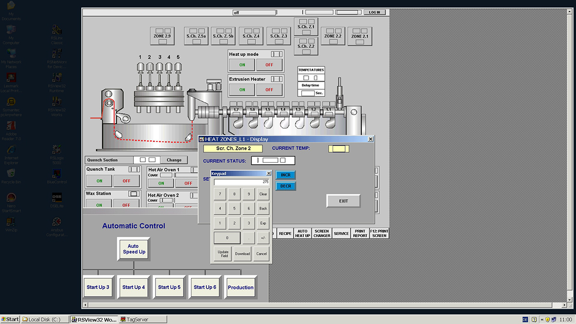Turn Quench Tank ON
The image size is (576, 324).
(x=99, y=181)
